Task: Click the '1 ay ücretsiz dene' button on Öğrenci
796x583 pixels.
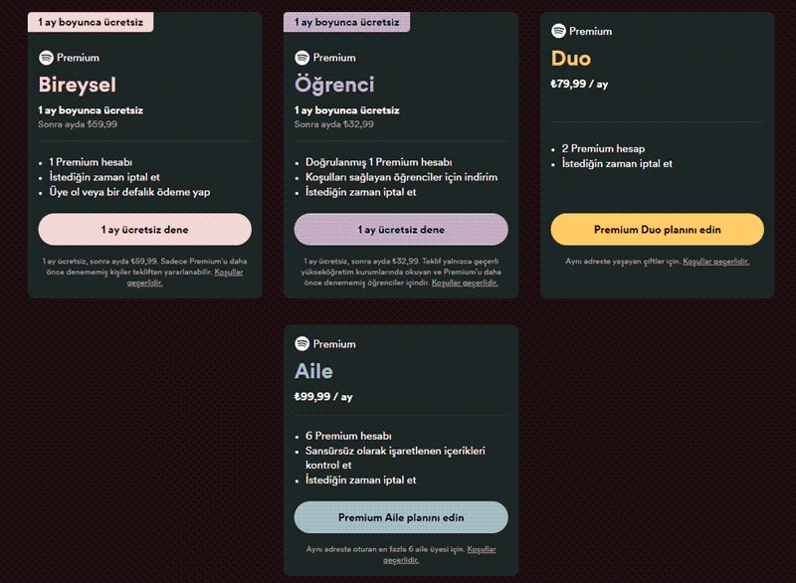Action: point(403,229)
